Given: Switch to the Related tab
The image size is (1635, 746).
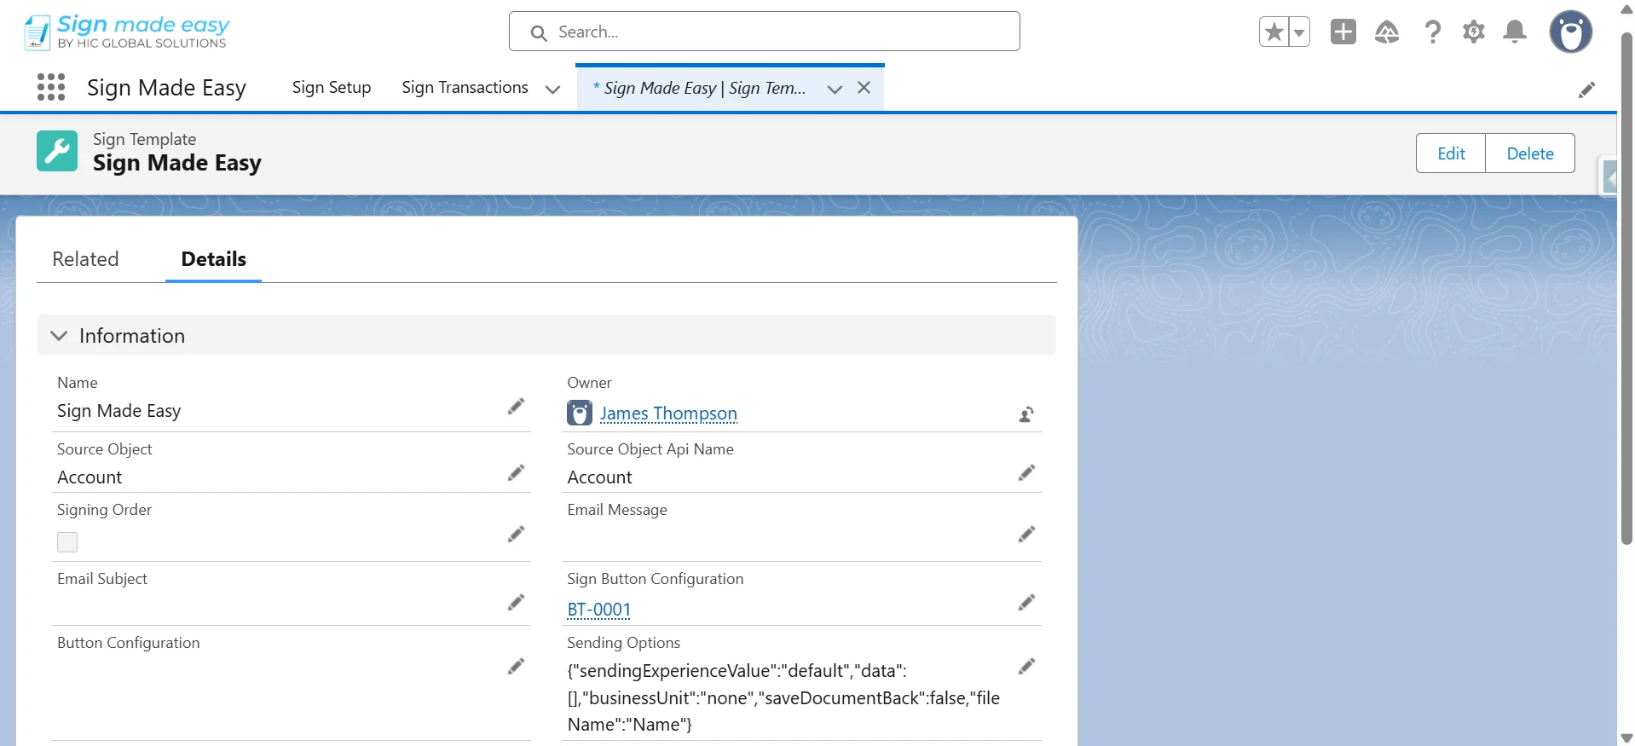Looking at the screenshot, I should (x=85, y=259).
